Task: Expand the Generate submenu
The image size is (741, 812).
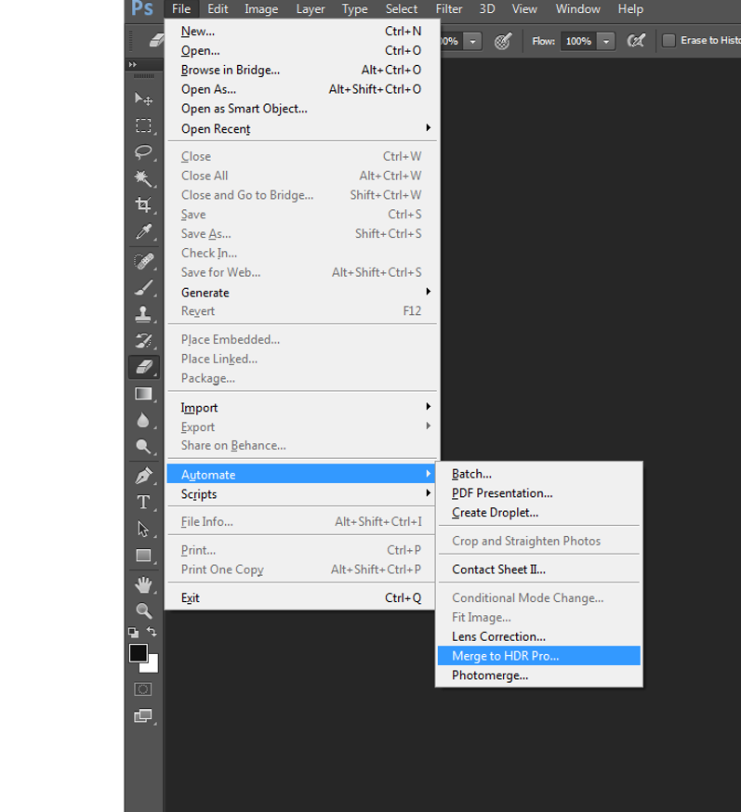Action: coord(301,292)
